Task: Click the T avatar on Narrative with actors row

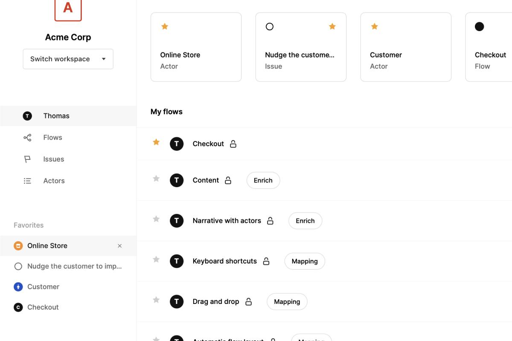Action: click(177, 221)
